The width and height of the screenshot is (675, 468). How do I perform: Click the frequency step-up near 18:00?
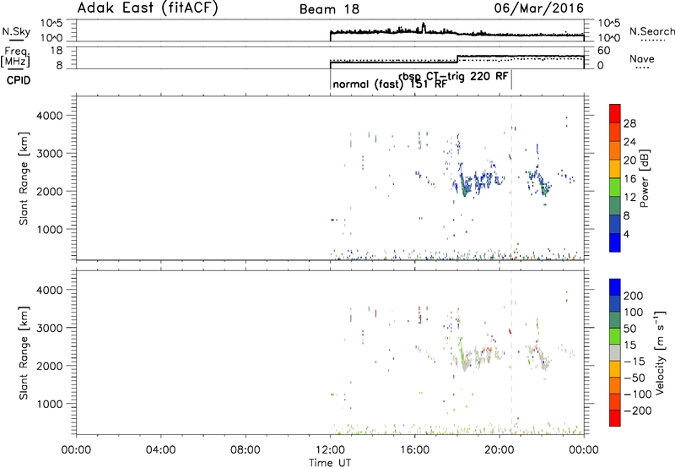click(457, 59)
